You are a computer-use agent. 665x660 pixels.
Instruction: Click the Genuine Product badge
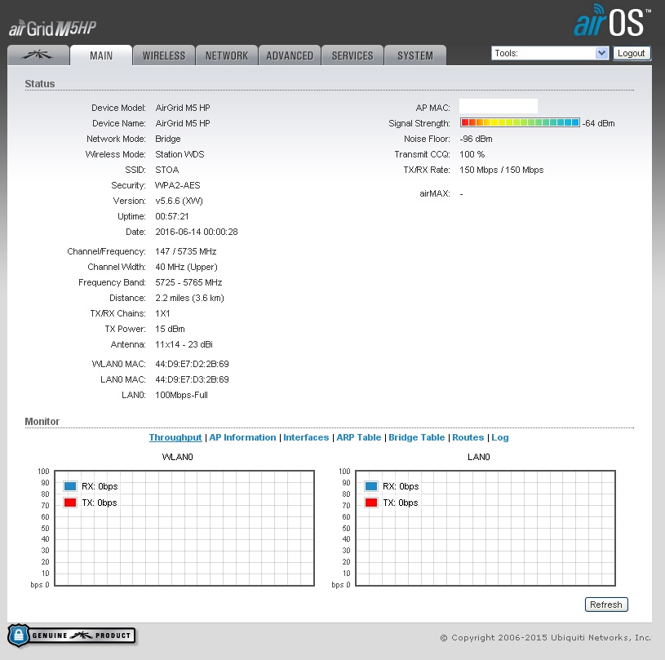point(72,636)
